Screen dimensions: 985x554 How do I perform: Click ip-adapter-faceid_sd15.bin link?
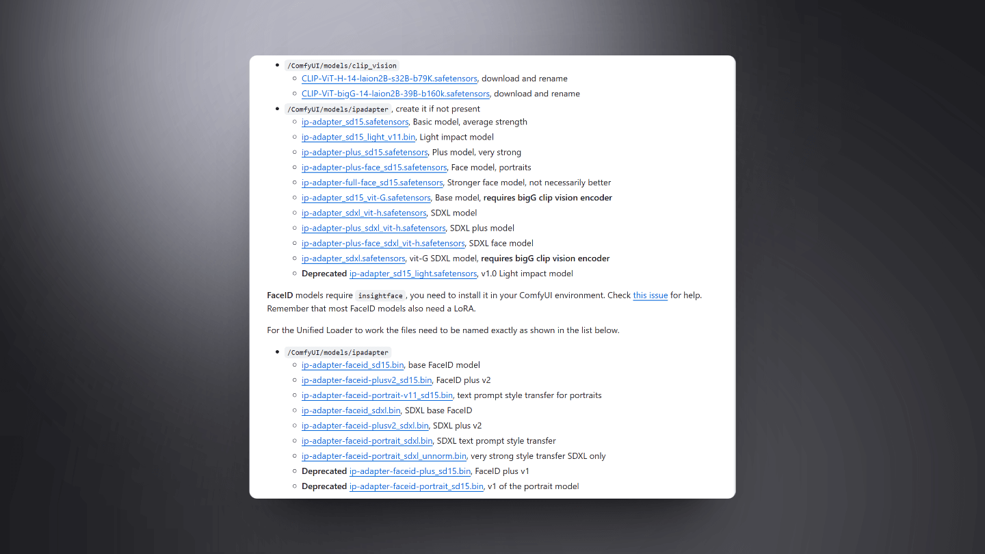[352, 365]
